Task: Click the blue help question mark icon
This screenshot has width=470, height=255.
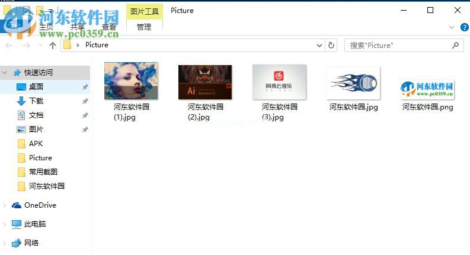Action: click(x=462, y=27)
